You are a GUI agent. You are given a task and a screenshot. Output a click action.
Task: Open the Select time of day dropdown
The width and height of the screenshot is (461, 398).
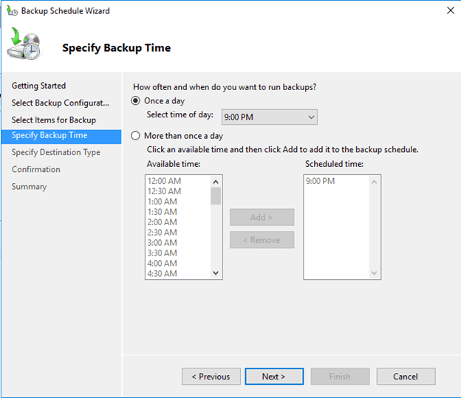270,117
